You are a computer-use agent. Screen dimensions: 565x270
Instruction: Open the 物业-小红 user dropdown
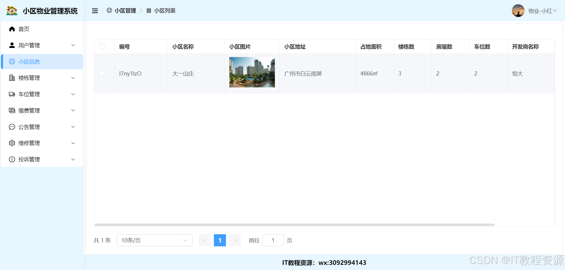coord(543,11)
